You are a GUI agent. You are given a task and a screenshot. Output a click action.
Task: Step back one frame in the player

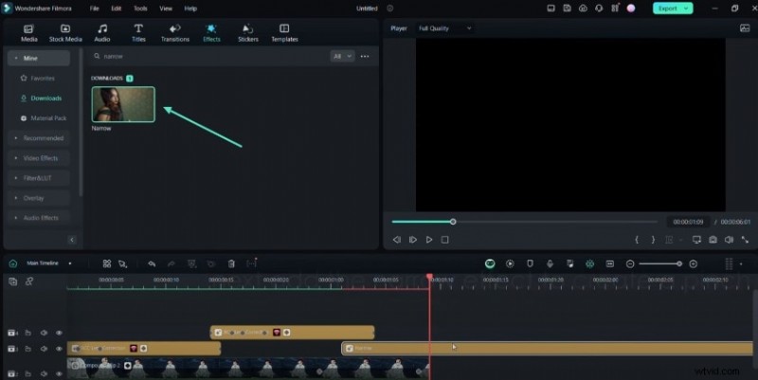397,240
